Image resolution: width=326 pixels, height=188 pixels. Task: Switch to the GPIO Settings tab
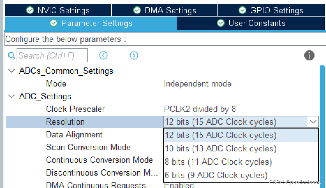(271, 10)
